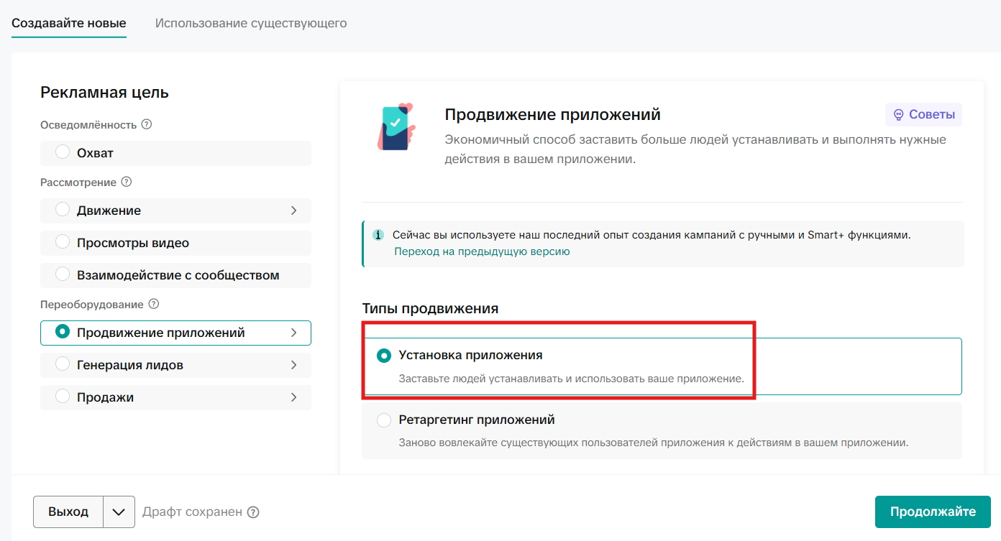The height and width of the screenshot is (541, 1001).
Task: Choose the Установка приложения promotion type
Action: tap(662, 366)
